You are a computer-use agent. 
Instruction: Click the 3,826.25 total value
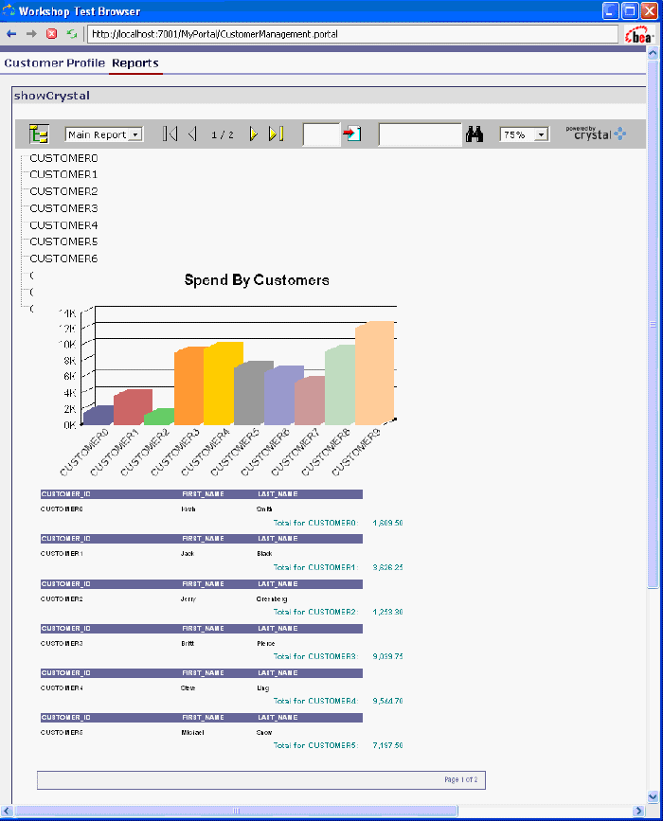pos(387,567)
